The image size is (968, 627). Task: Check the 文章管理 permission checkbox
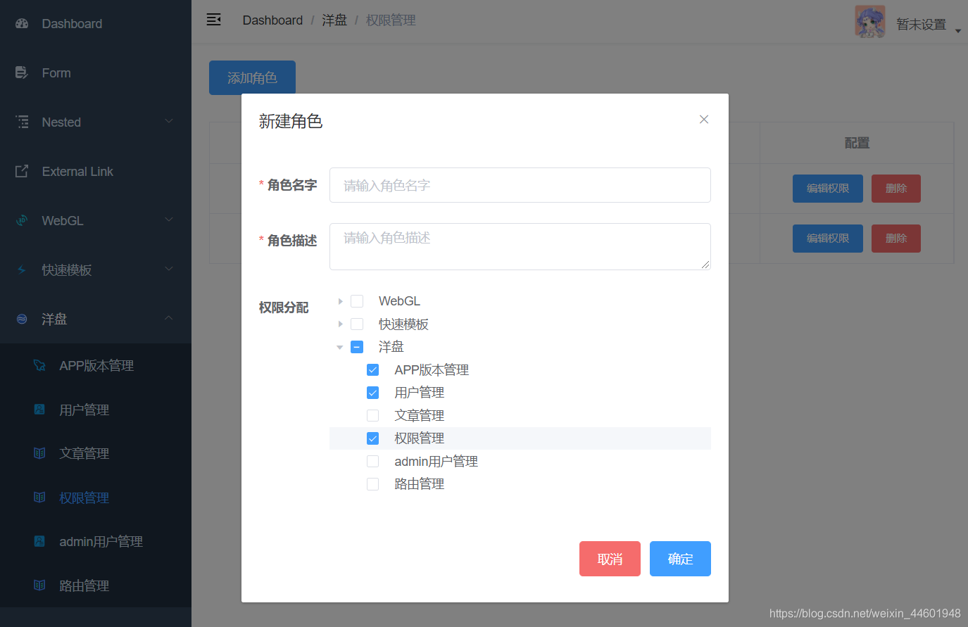coord(372,414)
